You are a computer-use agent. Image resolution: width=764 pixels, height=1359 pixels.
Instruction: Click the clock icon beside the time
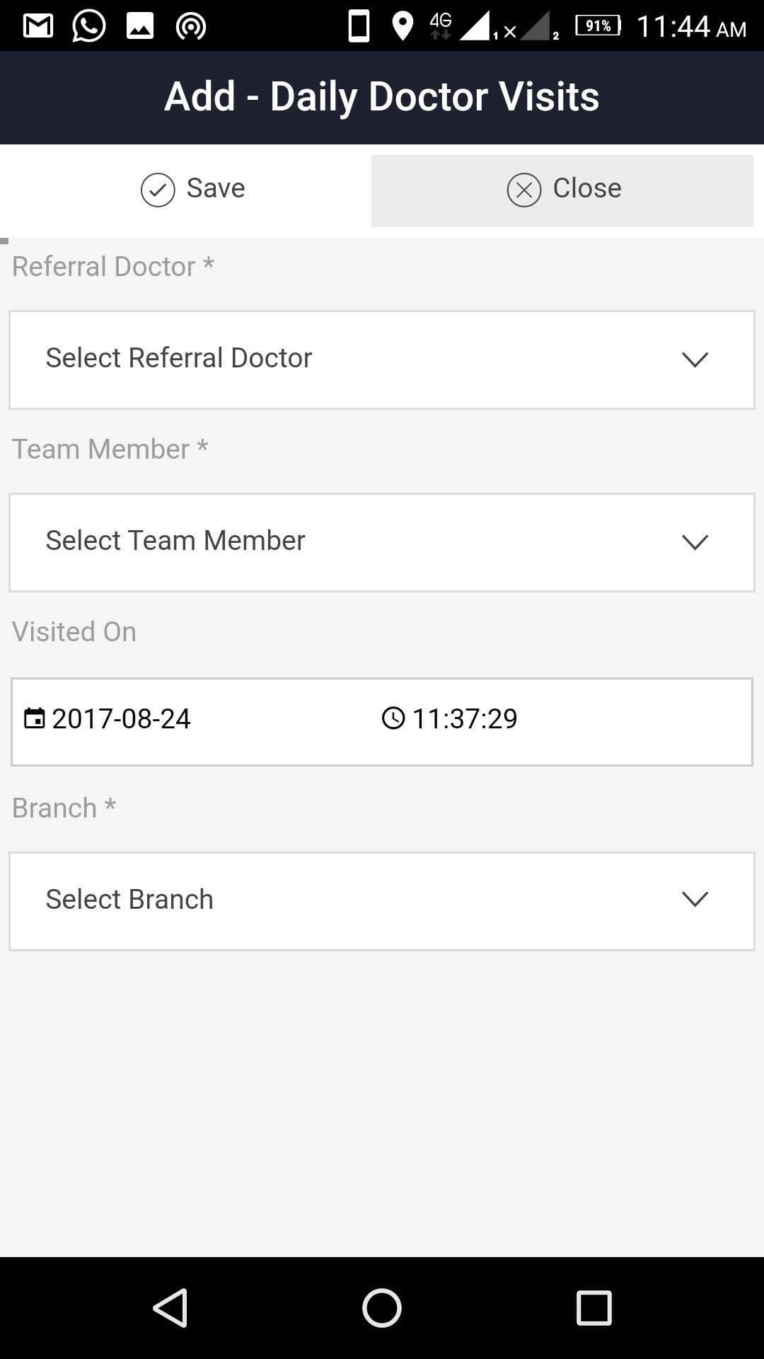pyautogui.click(x=393, y=718)
